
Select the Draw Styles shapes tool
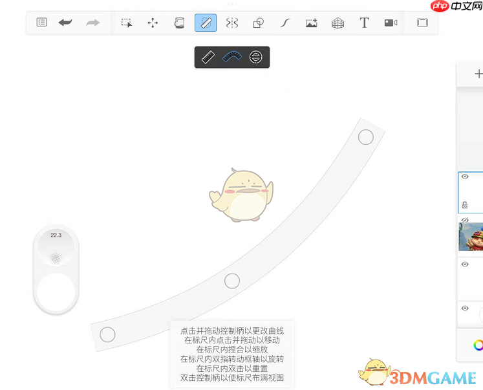(x=259, y=23)
